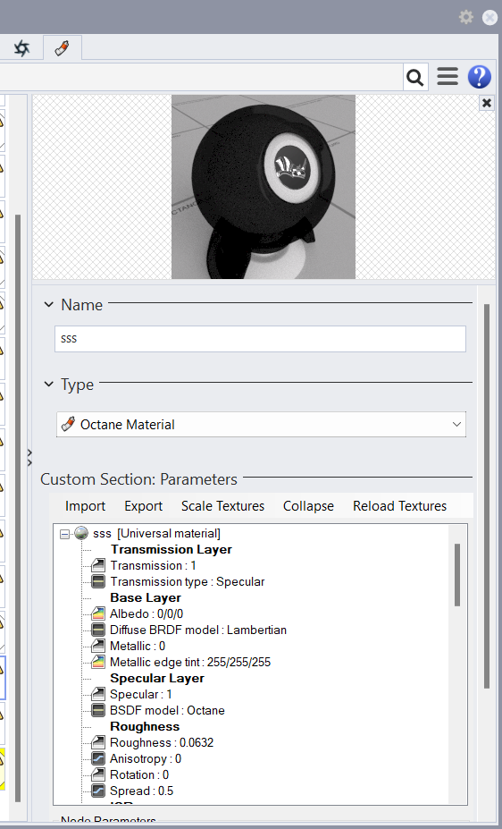
Task: Click the Albedo color icon
Action: click(98, 613)
